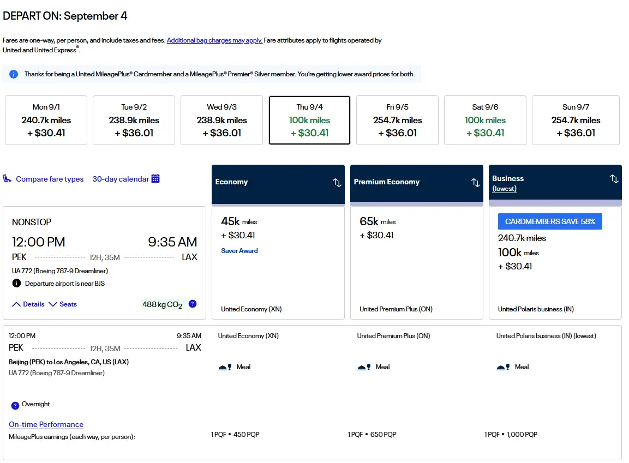Click the meal icon under United Polaris business
This screenshot has height=463, width=629.
click(503, 367)
